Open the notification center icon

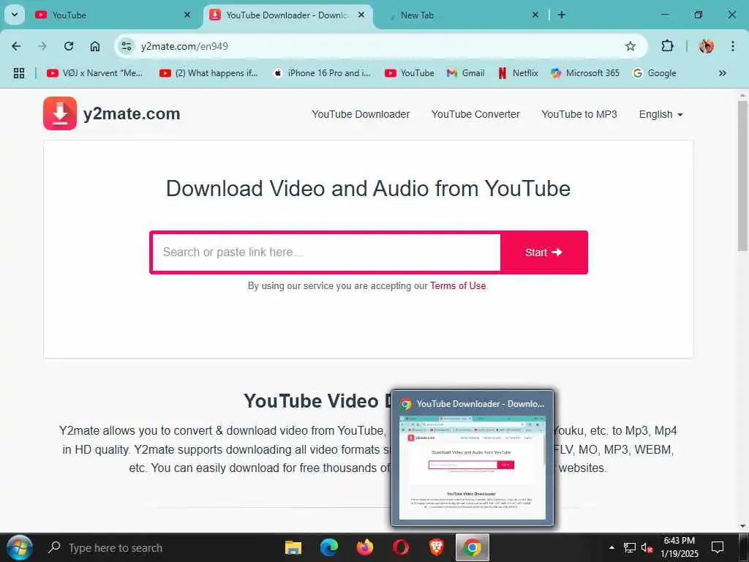point(718,547)
